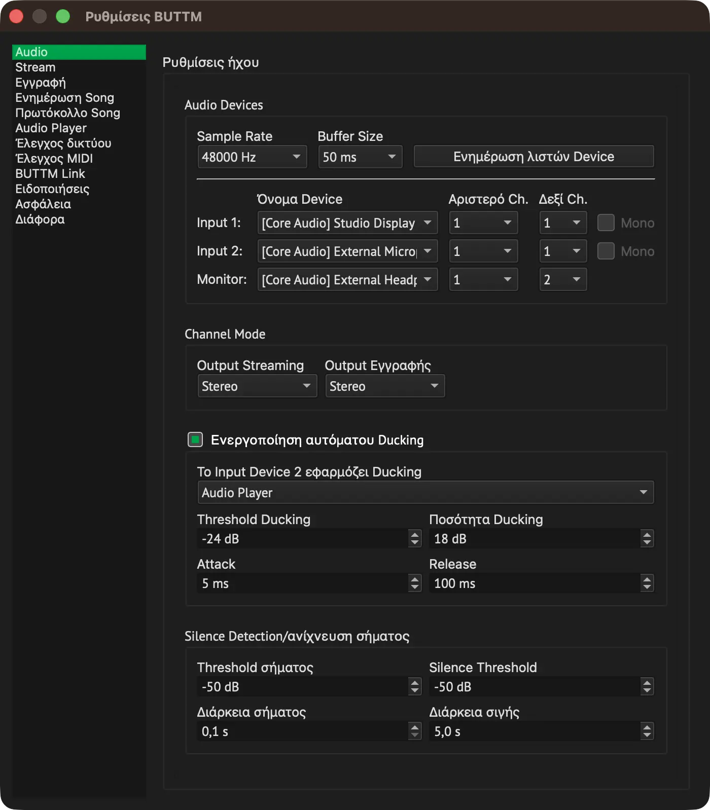The width and height of the screenshot is (710, 810).
Task: Click the Release 100 ms field
Action: click(x=535, y=583)
